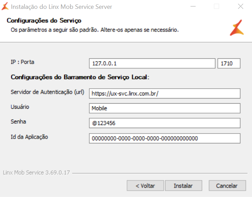Click the 'IP : Porta' label
Screen dimensions: 252x197
22,62
